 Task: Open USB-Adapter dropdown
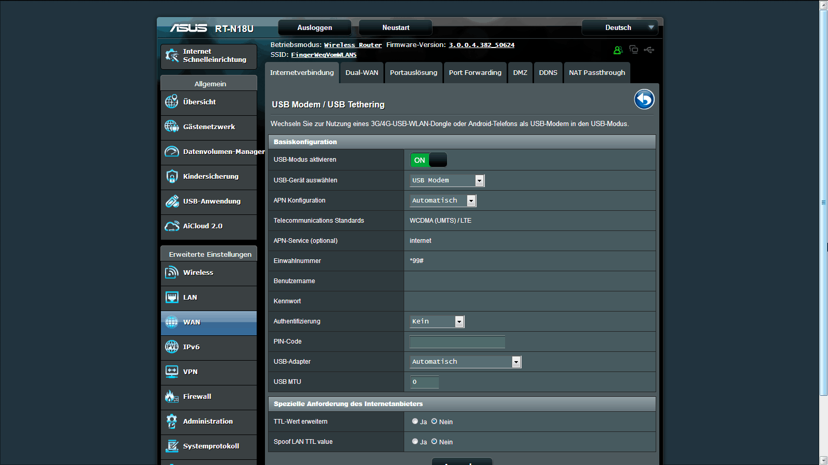(466, 362)
